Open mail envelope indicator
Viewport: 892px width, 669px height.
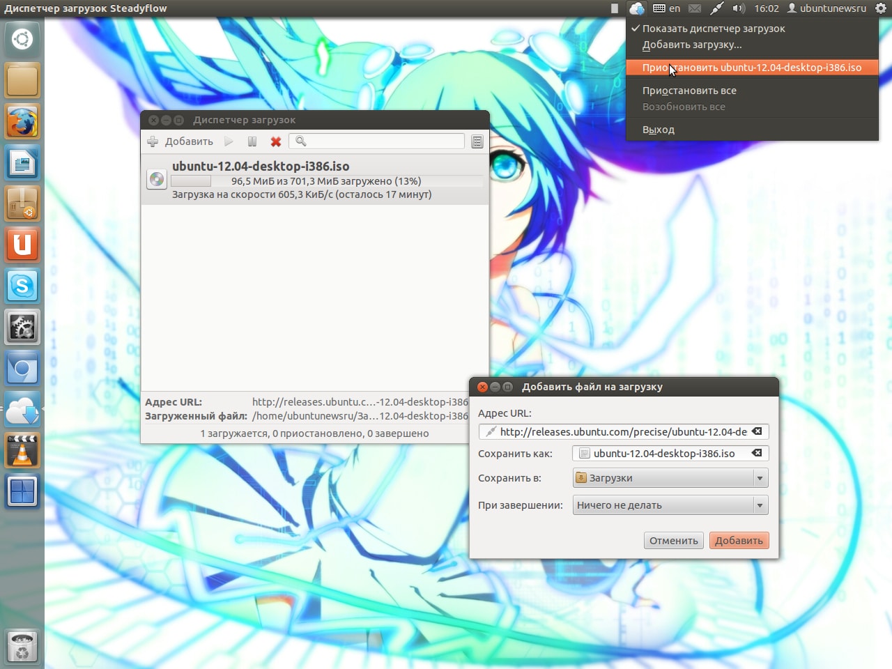pyautogui.click(x=695, y=8)
